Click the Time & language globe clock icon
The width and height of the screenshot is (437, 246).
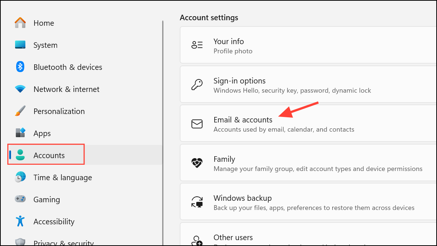click(x=20, y=177)
